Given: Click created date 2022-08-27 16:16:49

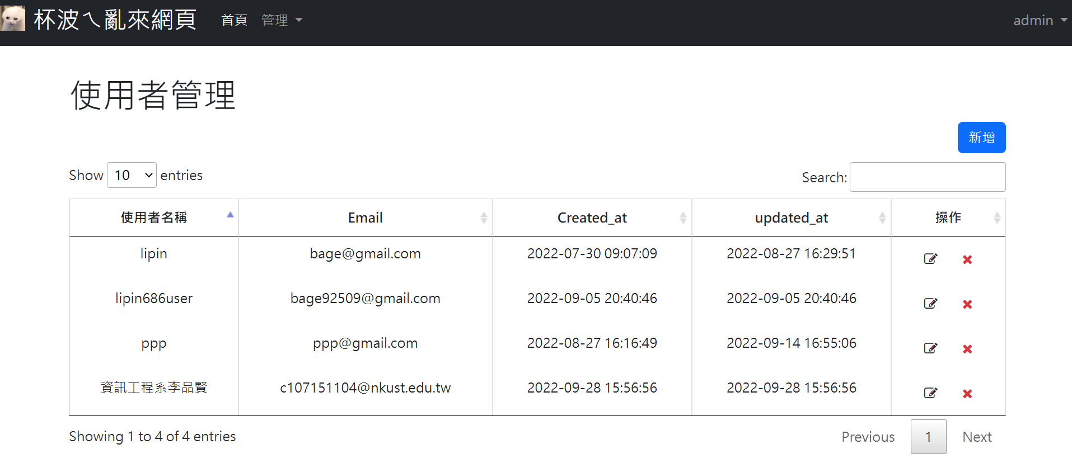Looking at the screenshot, I should (x=592, y=343).
